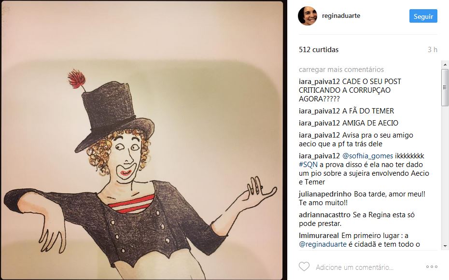Click the comments scrollbar thumb

(445, 87)
